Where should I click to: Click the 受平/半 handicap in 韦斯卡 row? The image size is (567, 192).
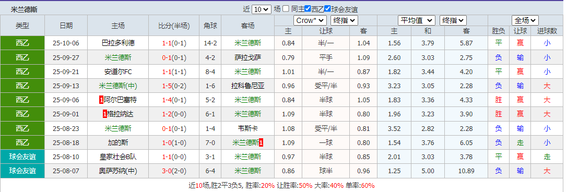tap(326, 129)
